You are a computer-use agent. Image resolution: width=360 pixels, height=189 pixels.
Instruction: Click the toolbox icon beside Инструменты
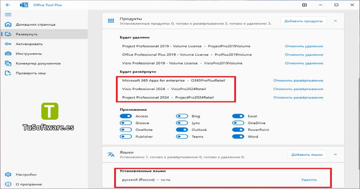[x=8, y=54]
